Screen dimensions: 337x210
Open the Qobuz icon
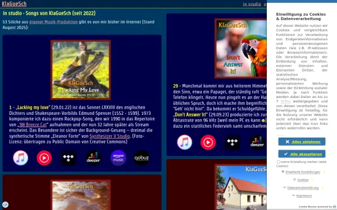(142, 158)
